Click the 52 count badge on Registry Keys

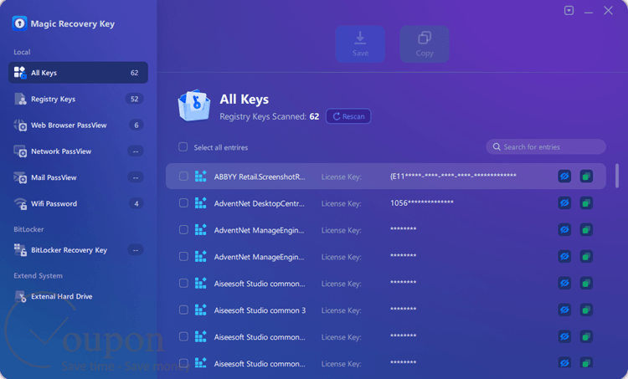point(135,99)
